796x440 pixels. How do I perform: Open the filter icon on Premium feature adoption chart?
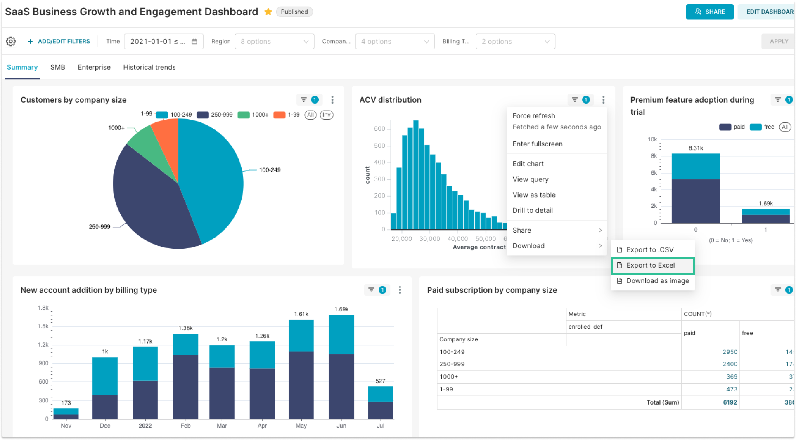778,99
